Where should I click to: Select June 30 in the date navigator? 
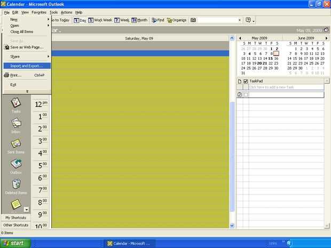[301, 68]
